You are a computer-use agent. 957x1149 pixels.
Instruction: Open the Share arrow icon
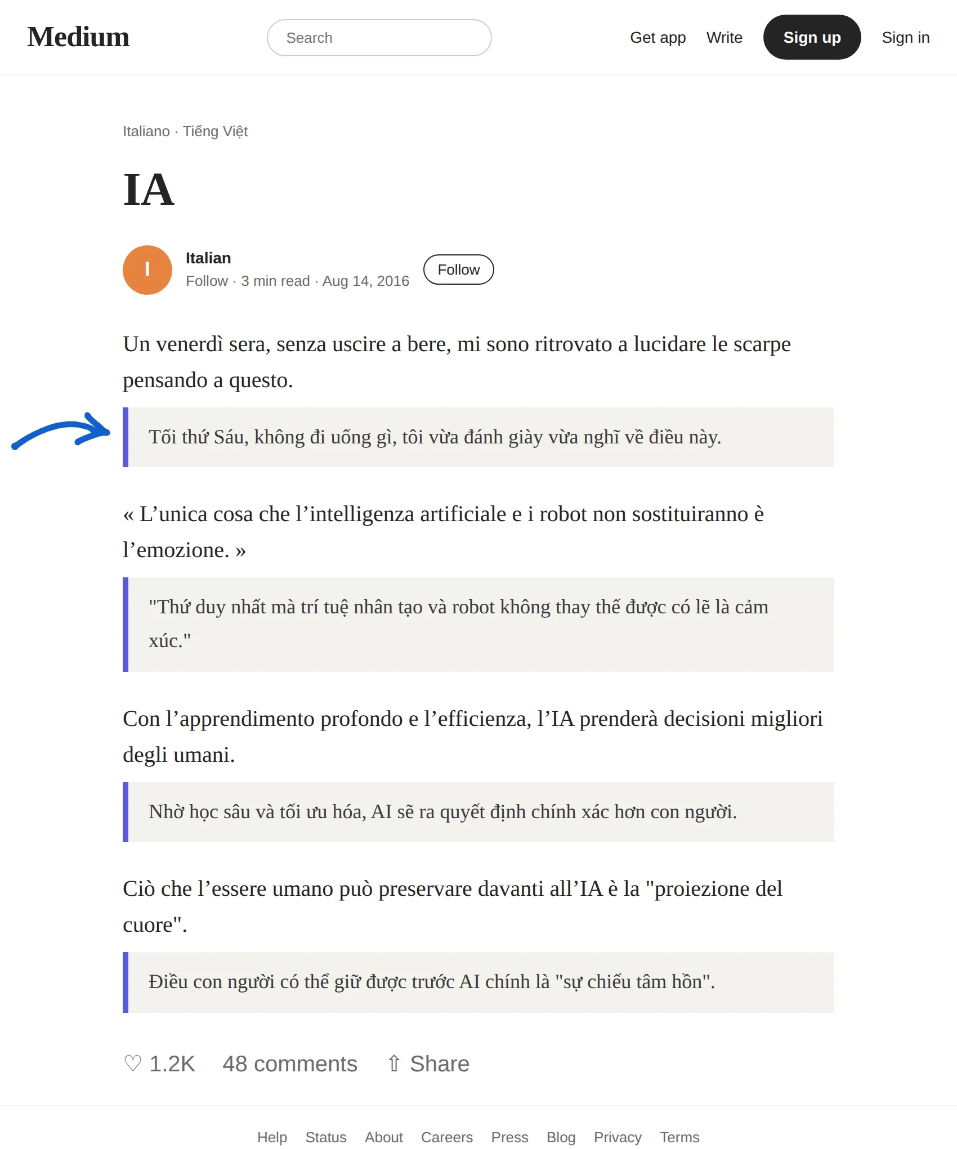(394, 1063)
